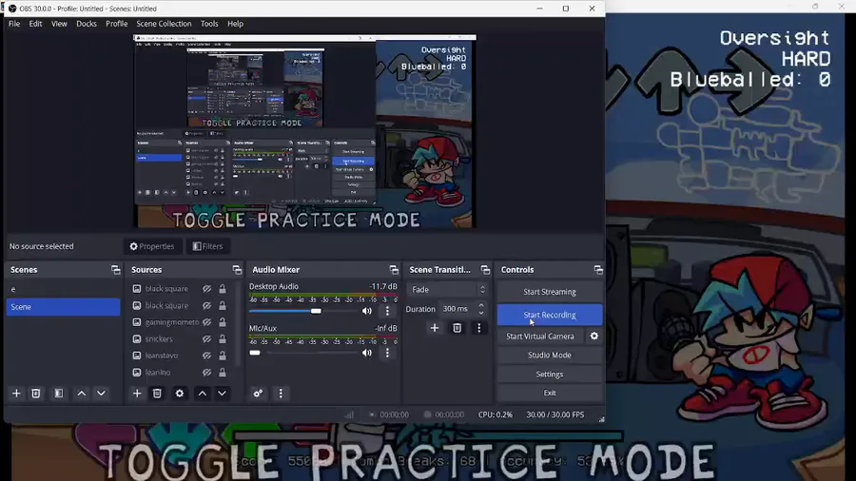Pop out the Scene Transitions dock icon
Screen dimensions: 856x481
pyautogui.click(x=485, y=269)
